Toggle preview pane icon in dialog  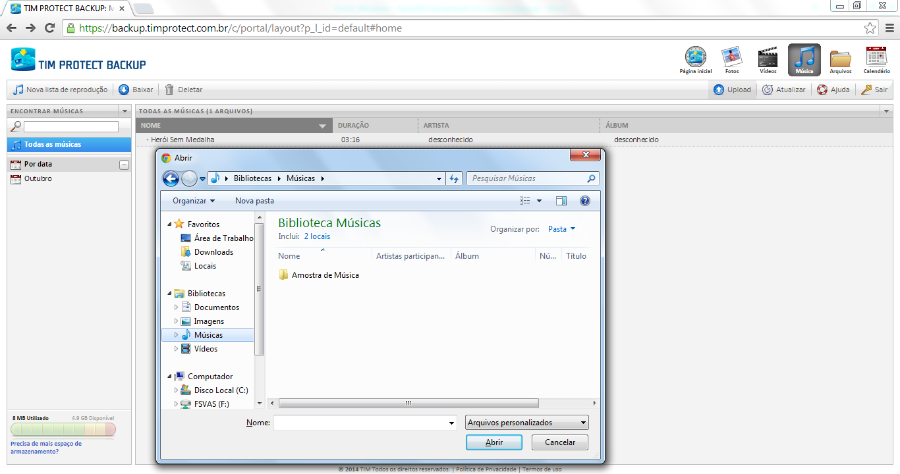561,201
